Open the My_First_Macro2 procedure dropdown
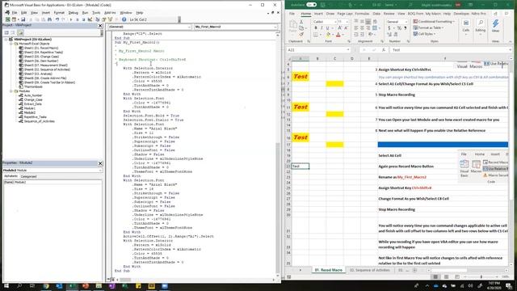Viewport: 517px width, 291px height. click(275, 27)
